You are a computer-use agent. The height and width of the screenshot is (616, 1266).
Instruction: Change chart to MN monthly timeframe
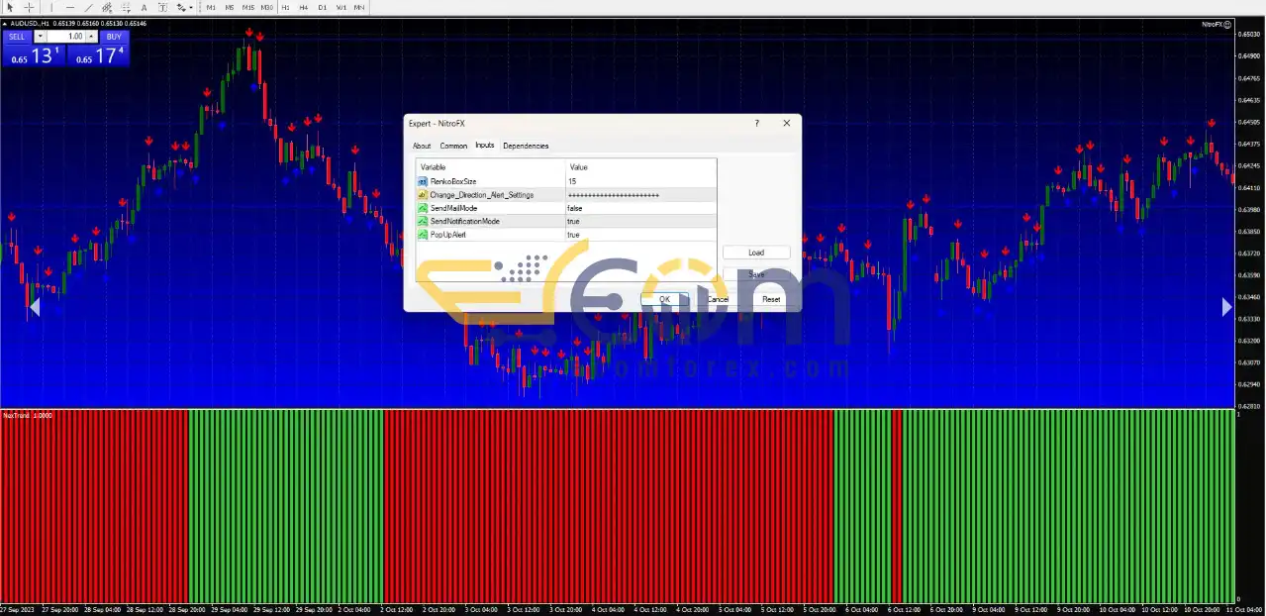[x=359, y=7]
